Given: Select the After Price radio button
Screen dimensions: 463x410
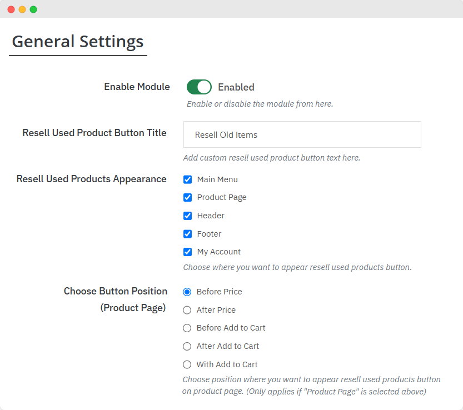Looking at the screenshot, I should click(x=187, y=310).
